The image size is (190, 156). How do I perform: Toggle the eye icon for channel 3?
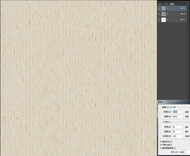pos(159,19)
